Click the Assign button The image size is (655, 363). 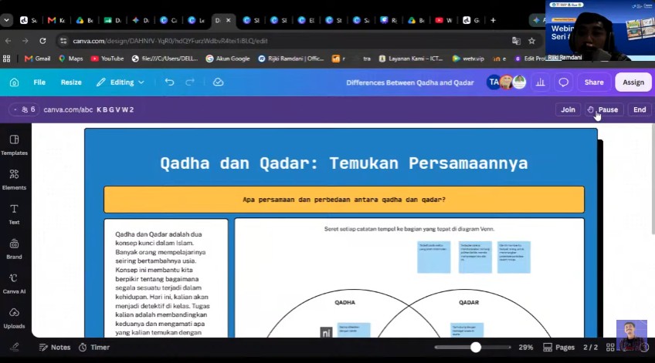click(633, 82)
